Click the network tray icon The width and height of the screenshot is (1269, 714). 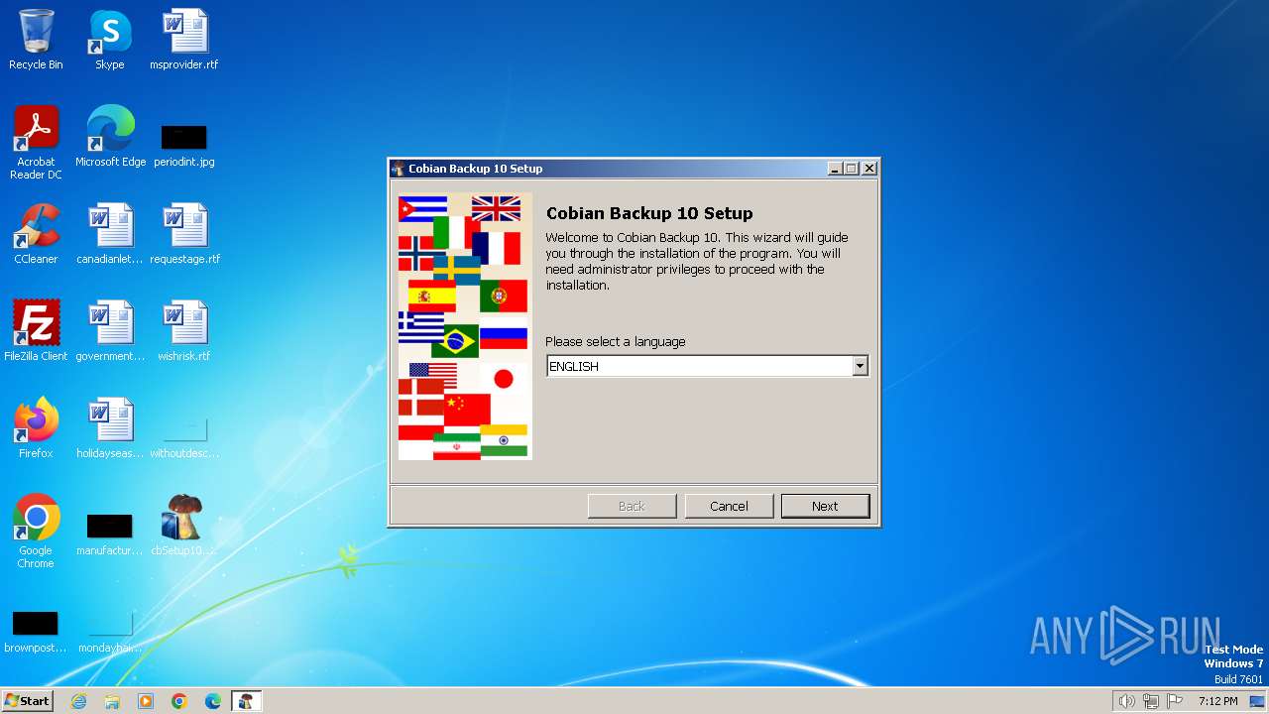[x=1151, y=701]
